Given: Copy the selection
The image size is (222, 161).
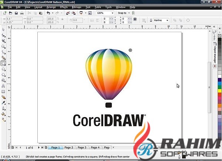Looking at the screenshot, I should click(35, 13).
